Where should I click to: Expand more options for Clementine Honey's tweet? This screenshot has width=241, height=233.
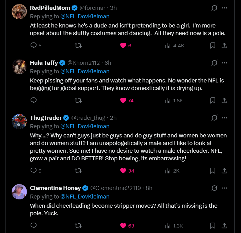pos(224,188)
